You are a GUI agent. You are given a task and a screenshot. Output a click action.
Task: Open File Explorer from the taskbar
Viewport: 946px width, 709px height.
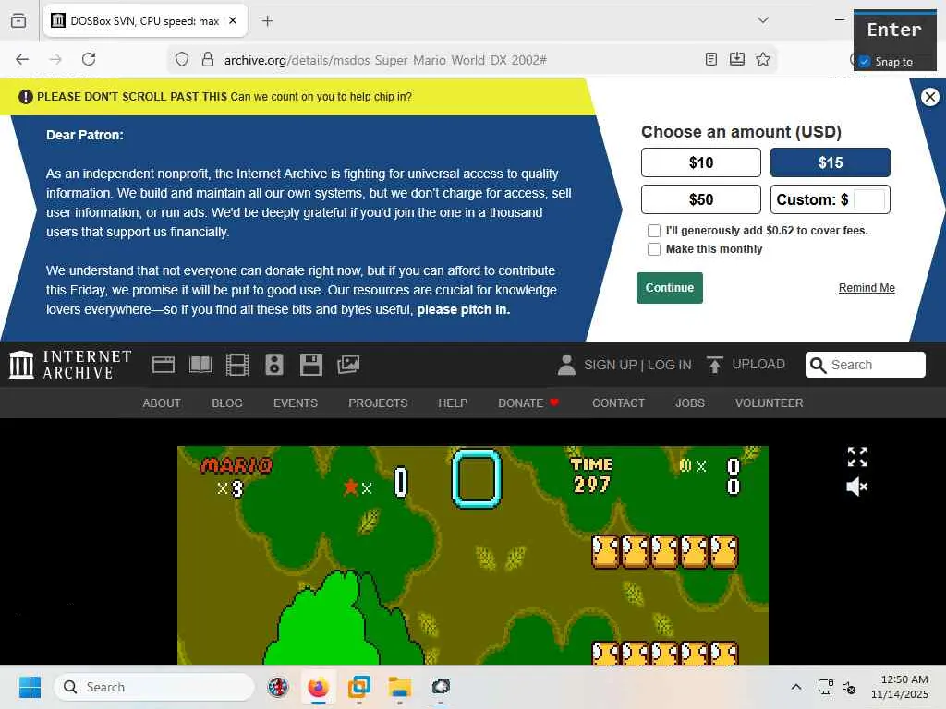pos(399,687)
